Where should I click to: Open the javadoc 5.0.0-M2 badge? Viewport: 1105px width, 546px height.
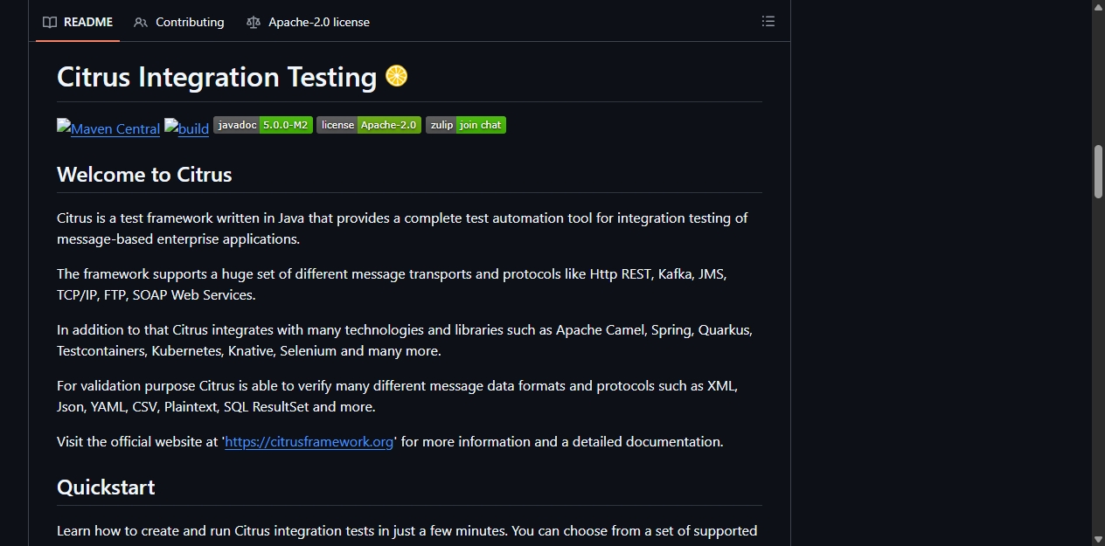263,125
